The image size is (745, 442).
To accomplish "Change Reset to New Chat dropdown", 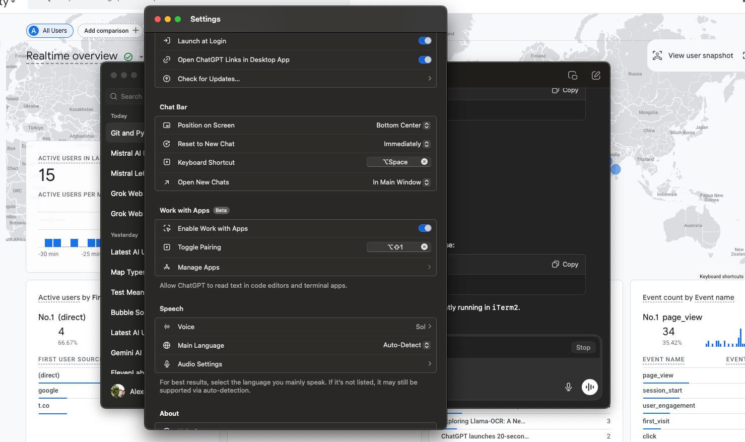I will click(407, 144).
